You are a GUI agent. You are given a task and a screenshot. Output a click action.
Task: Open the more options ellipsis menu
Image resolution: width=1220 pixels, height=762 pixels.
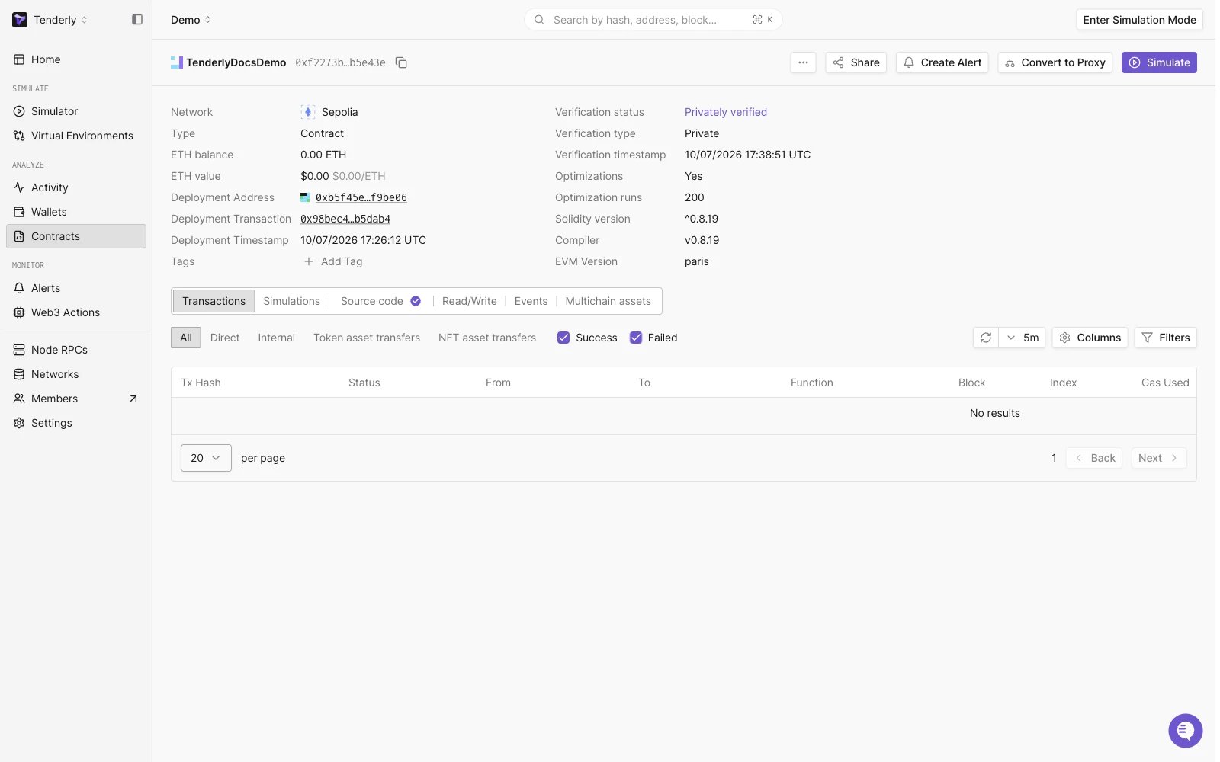(803, 62)
